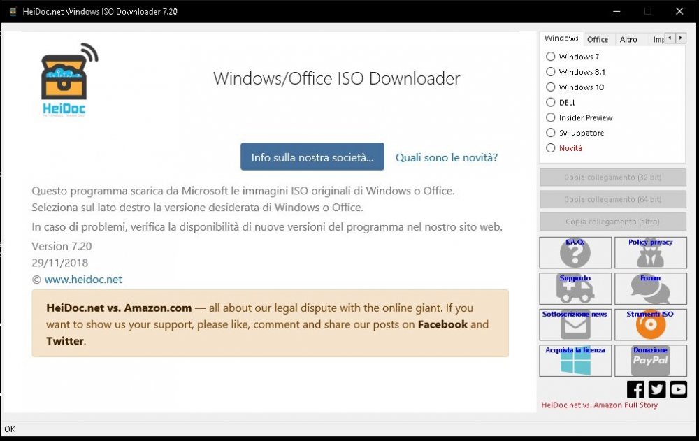Click the app icon in title bar
Viewport: 699px width, 441px height.
pyautogui.click(x=13, y=12)
